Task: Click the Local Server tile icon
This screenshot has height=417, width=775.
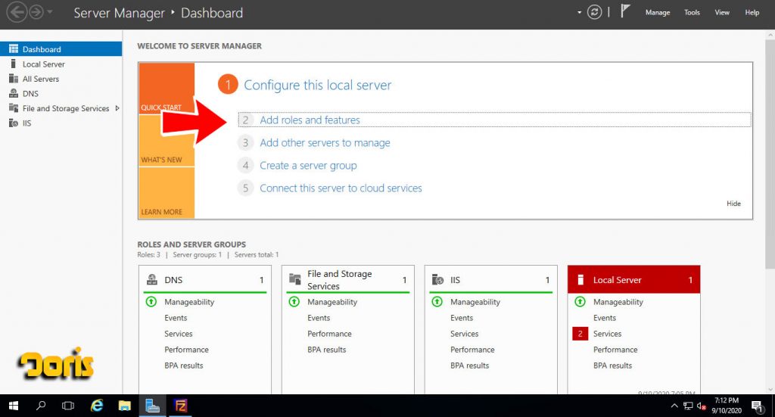Action: 580,280
